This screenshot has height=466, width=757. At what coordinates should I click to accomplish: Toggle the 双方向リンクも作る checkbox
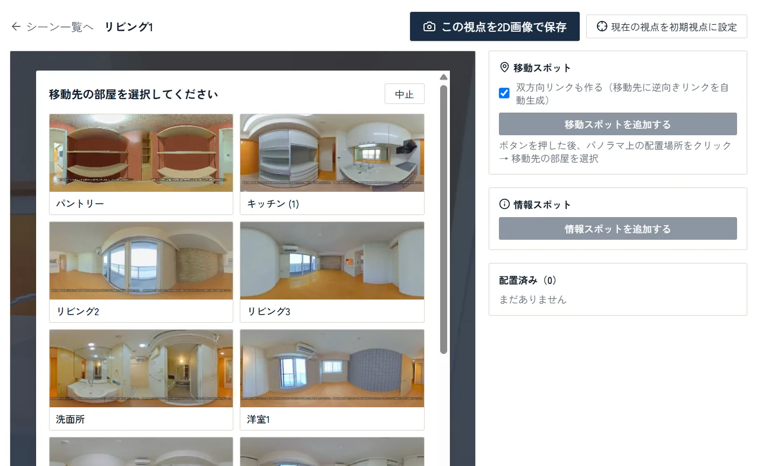click(504, 93)
